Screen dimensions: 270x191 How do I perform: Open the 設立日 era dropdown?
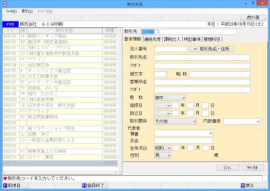pos(162,114)
